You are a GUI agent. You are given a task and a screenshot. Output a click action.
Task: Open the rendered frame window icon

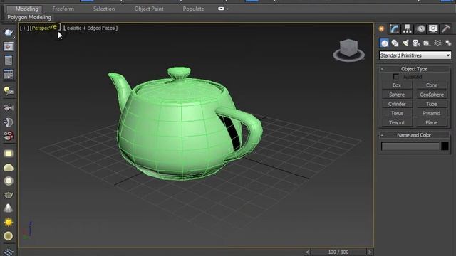[8, 46]
